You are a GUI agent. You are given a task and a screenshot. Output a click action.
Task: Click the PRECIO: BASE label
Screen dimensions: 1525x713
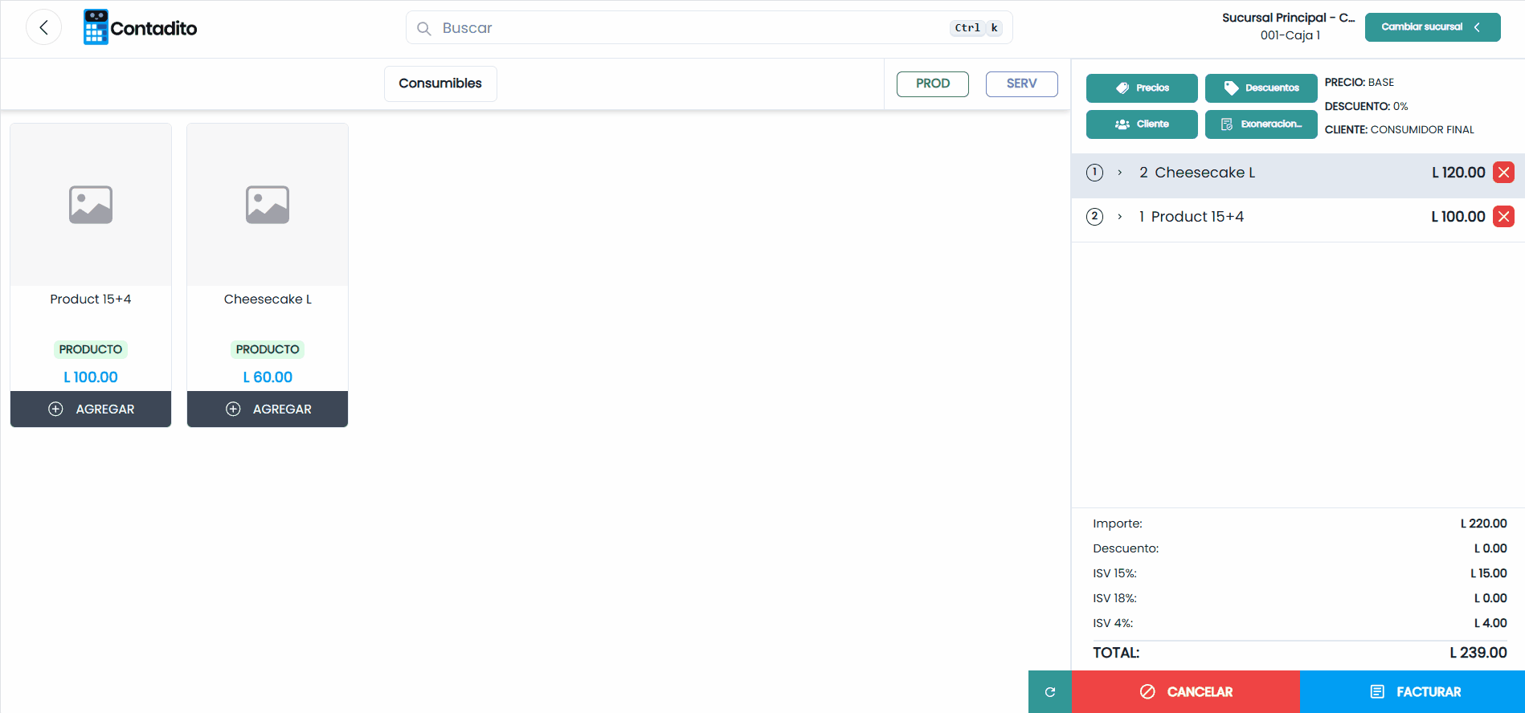click(x=1359, y=82)
